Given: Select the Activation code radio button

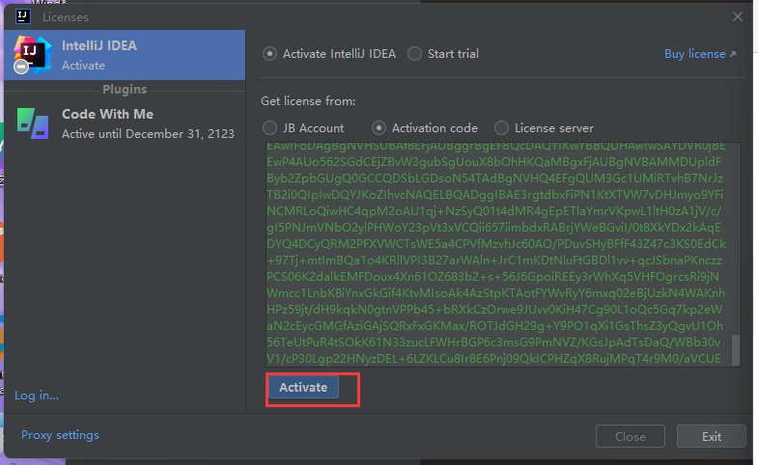Looking at the screenshot, I should click(x=379, y=128).
